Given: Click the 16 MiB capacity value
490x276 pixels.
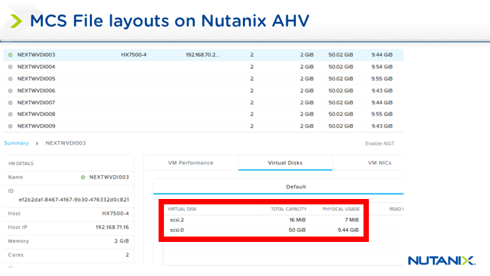Looking at the screenshot, I should click(x=297, y=220).
